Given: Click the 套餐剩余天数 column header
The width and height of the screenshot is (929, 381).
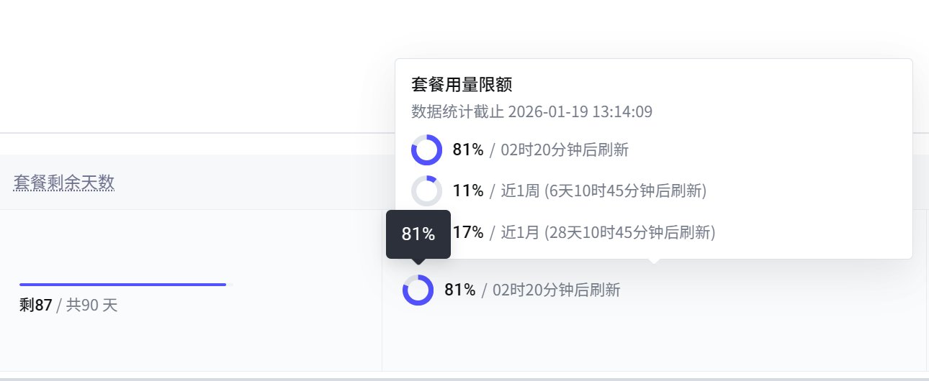Looking at the screenshot, I should tap(64, 183).
